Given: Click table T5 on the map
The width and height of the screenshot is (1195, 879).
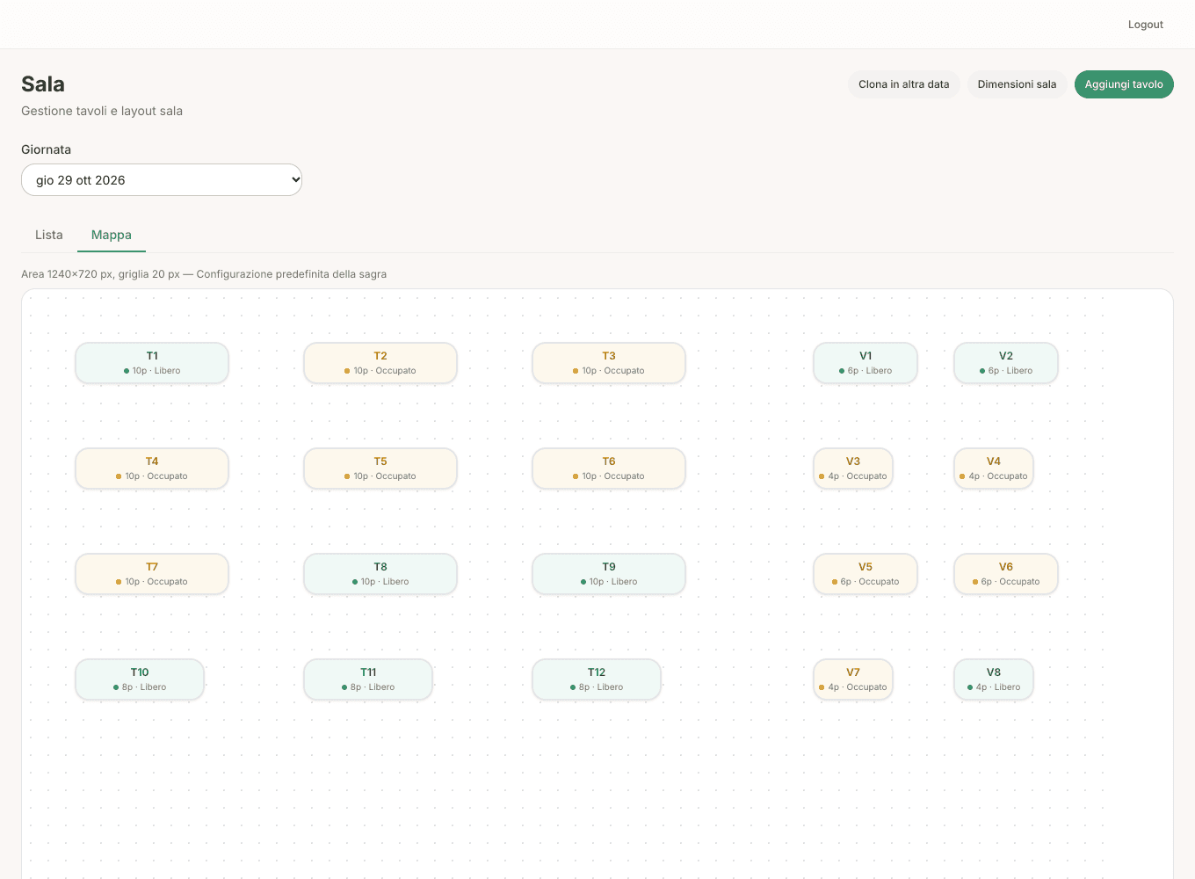Looking at the screenshot, I should pos(380,469).
